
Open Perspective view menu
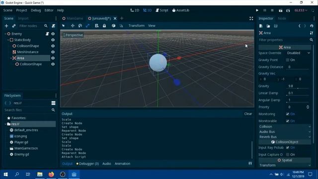point(73,35)
